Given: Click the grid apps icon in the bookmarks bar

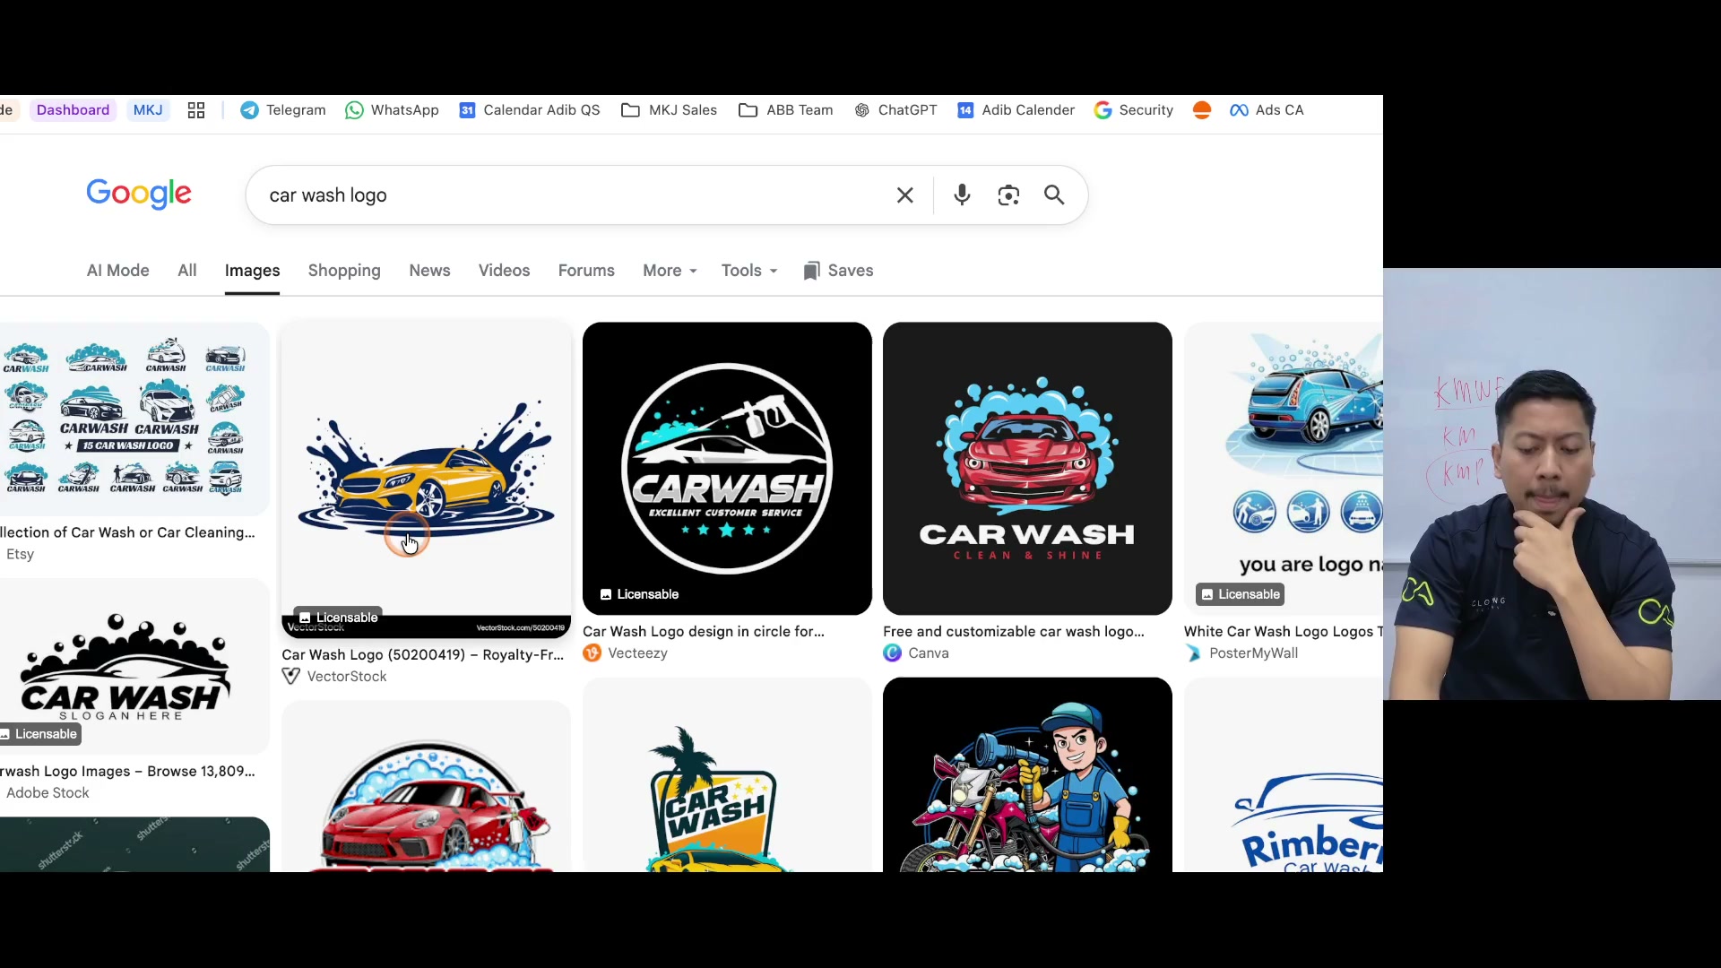Looking at the screenshot, I should 196,110.
